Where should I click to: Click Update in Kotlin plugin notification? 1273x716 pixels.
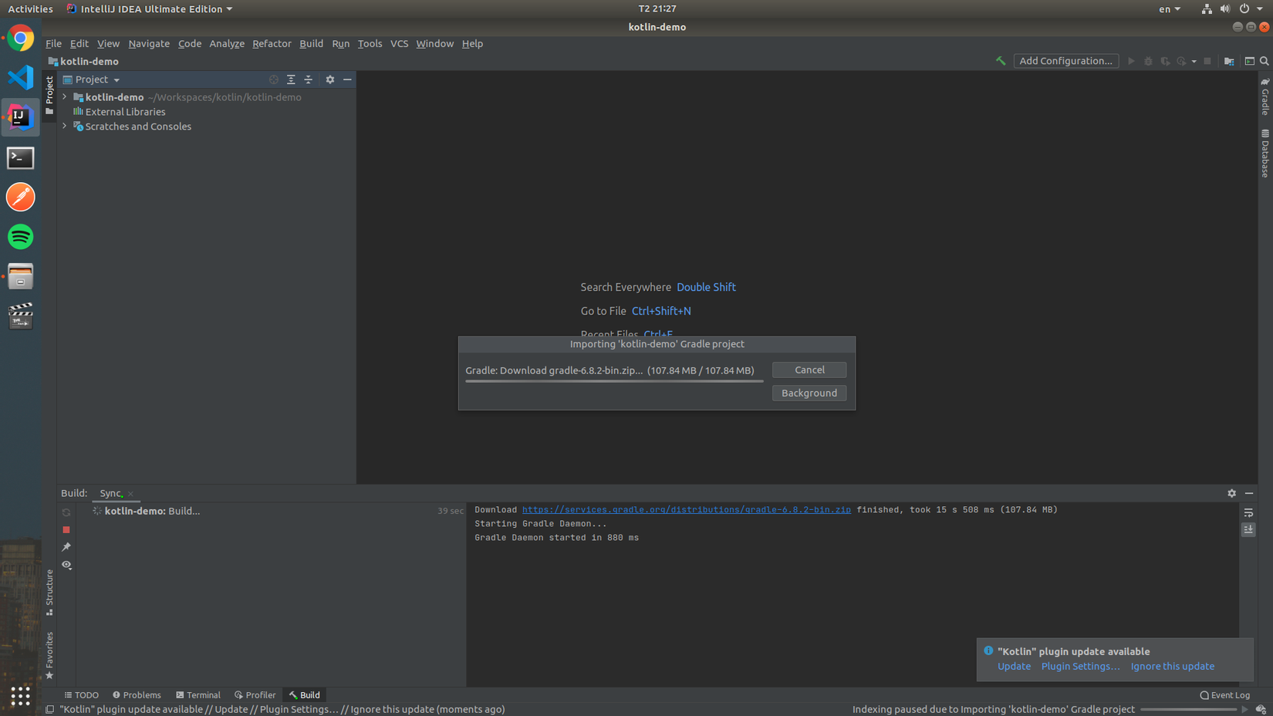[1014, 667]
